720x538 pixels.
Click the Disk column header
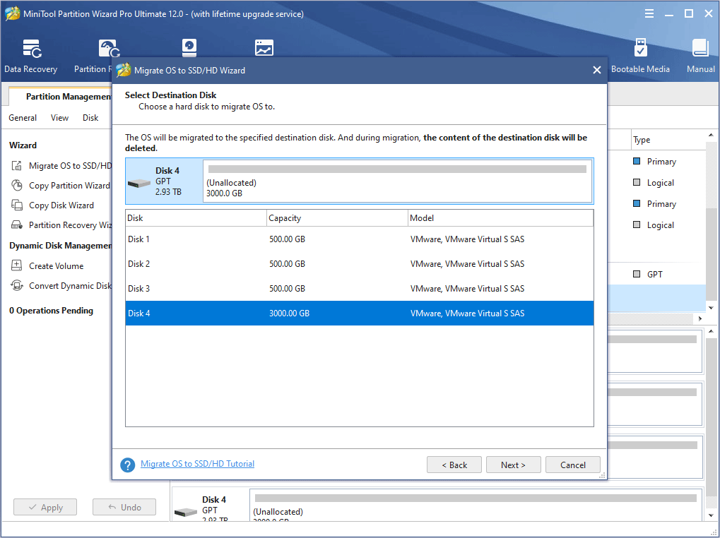[x=196, y=218]
